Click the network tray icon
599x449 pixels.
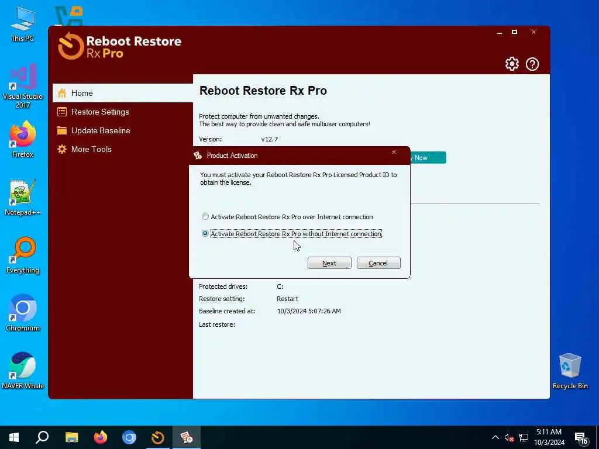(x=524, y=438)
